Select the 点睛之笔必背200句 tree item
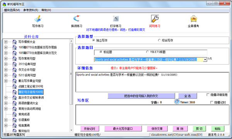This screenshot has height=139, width=232. [x=31, y=86]
